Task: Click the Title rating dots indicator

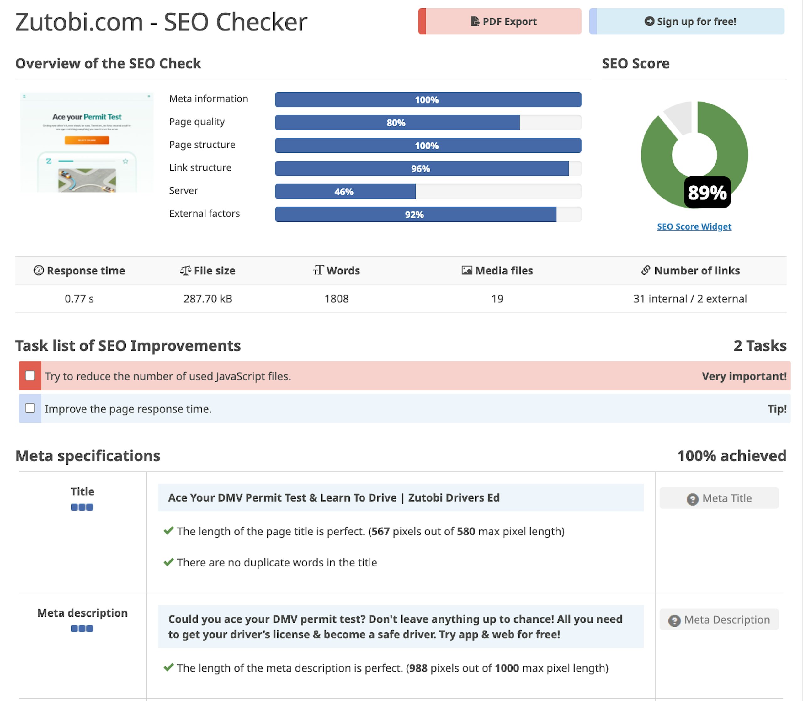Action: 82,507
